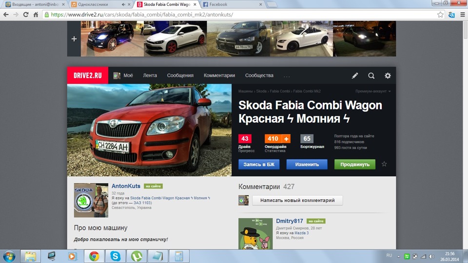
Task: Click the browser forward arrow
Action: (x=16, y=14)
